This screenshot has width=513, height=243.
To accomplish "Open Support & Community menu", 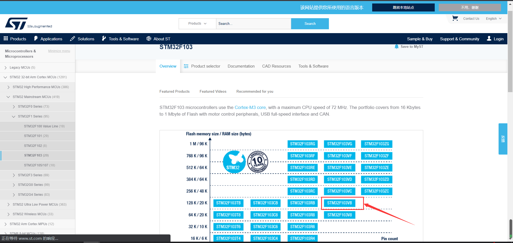I will tap(460, 39).
